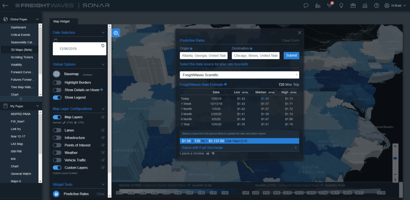Click info icon beside FreightWaves Rate Estimate
This screenshot has width=410, height=200.
[225, 84]
